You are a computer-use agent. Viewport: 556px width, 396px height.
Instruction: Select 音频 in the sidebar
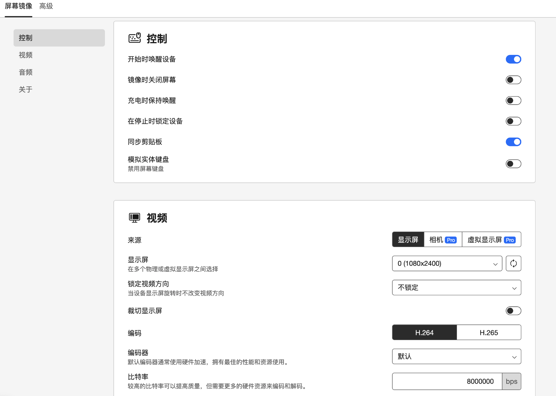(x=26, y=72)
